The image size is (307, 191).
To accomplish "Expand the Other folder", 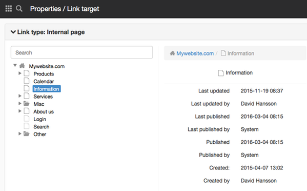I will (x=20, y=133).
